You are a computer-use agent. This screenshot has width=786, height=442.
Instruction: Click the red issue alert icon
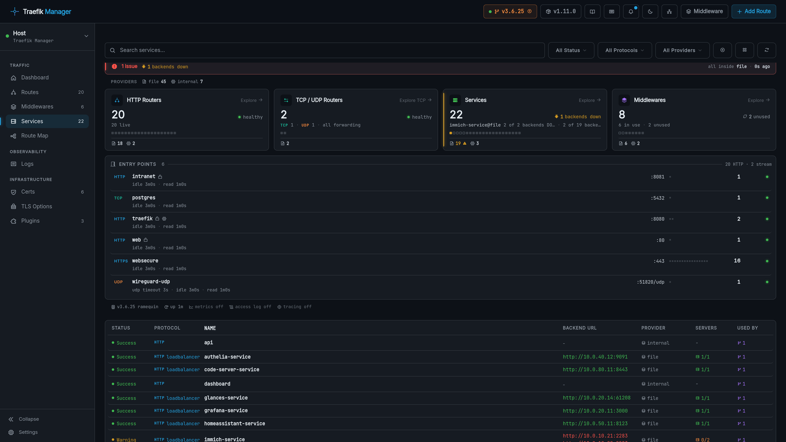click(x=114, y=66)
